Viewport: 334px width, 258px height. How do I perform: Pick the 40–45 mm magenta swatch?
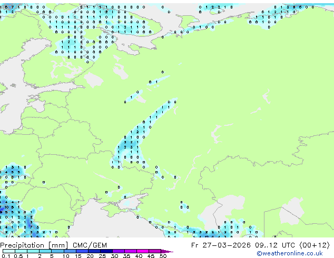[x=143, y=251]
